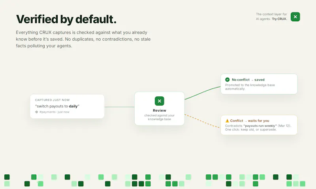Select the 'No conflict → saved' card

[259, 84]
